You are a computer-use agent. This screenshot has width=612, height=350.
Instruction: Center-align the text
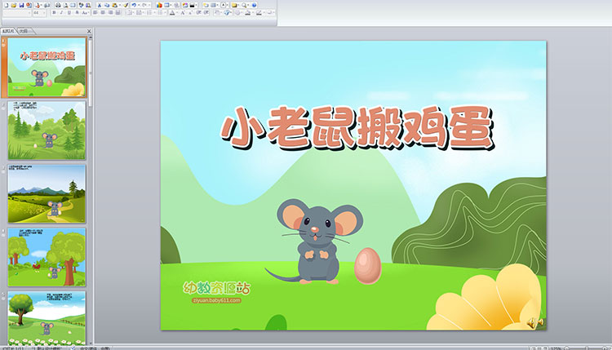point(103,13)
